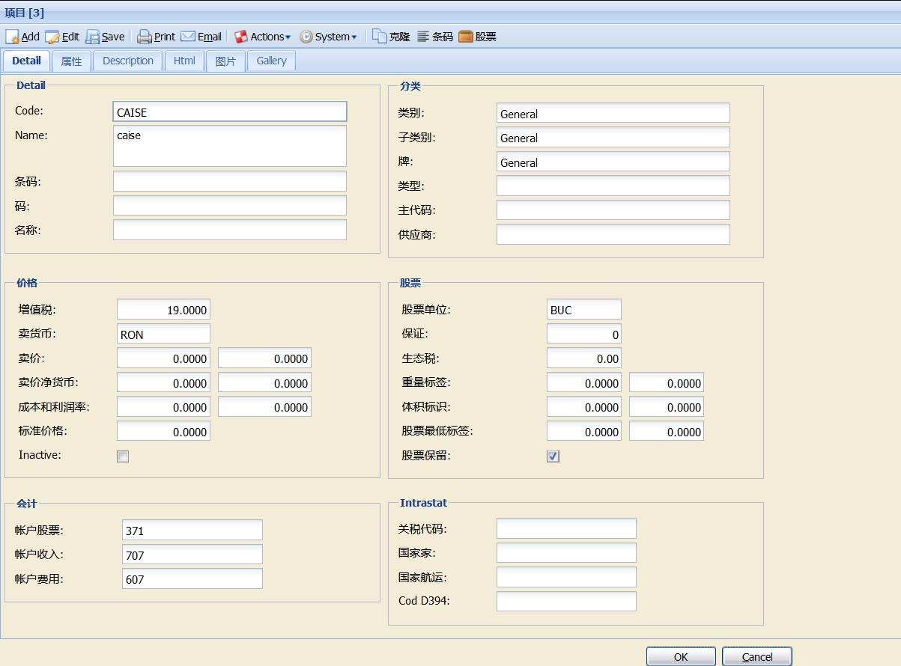
Task: Click the 帐户股票 field showing 371
Action: [192, 530]
